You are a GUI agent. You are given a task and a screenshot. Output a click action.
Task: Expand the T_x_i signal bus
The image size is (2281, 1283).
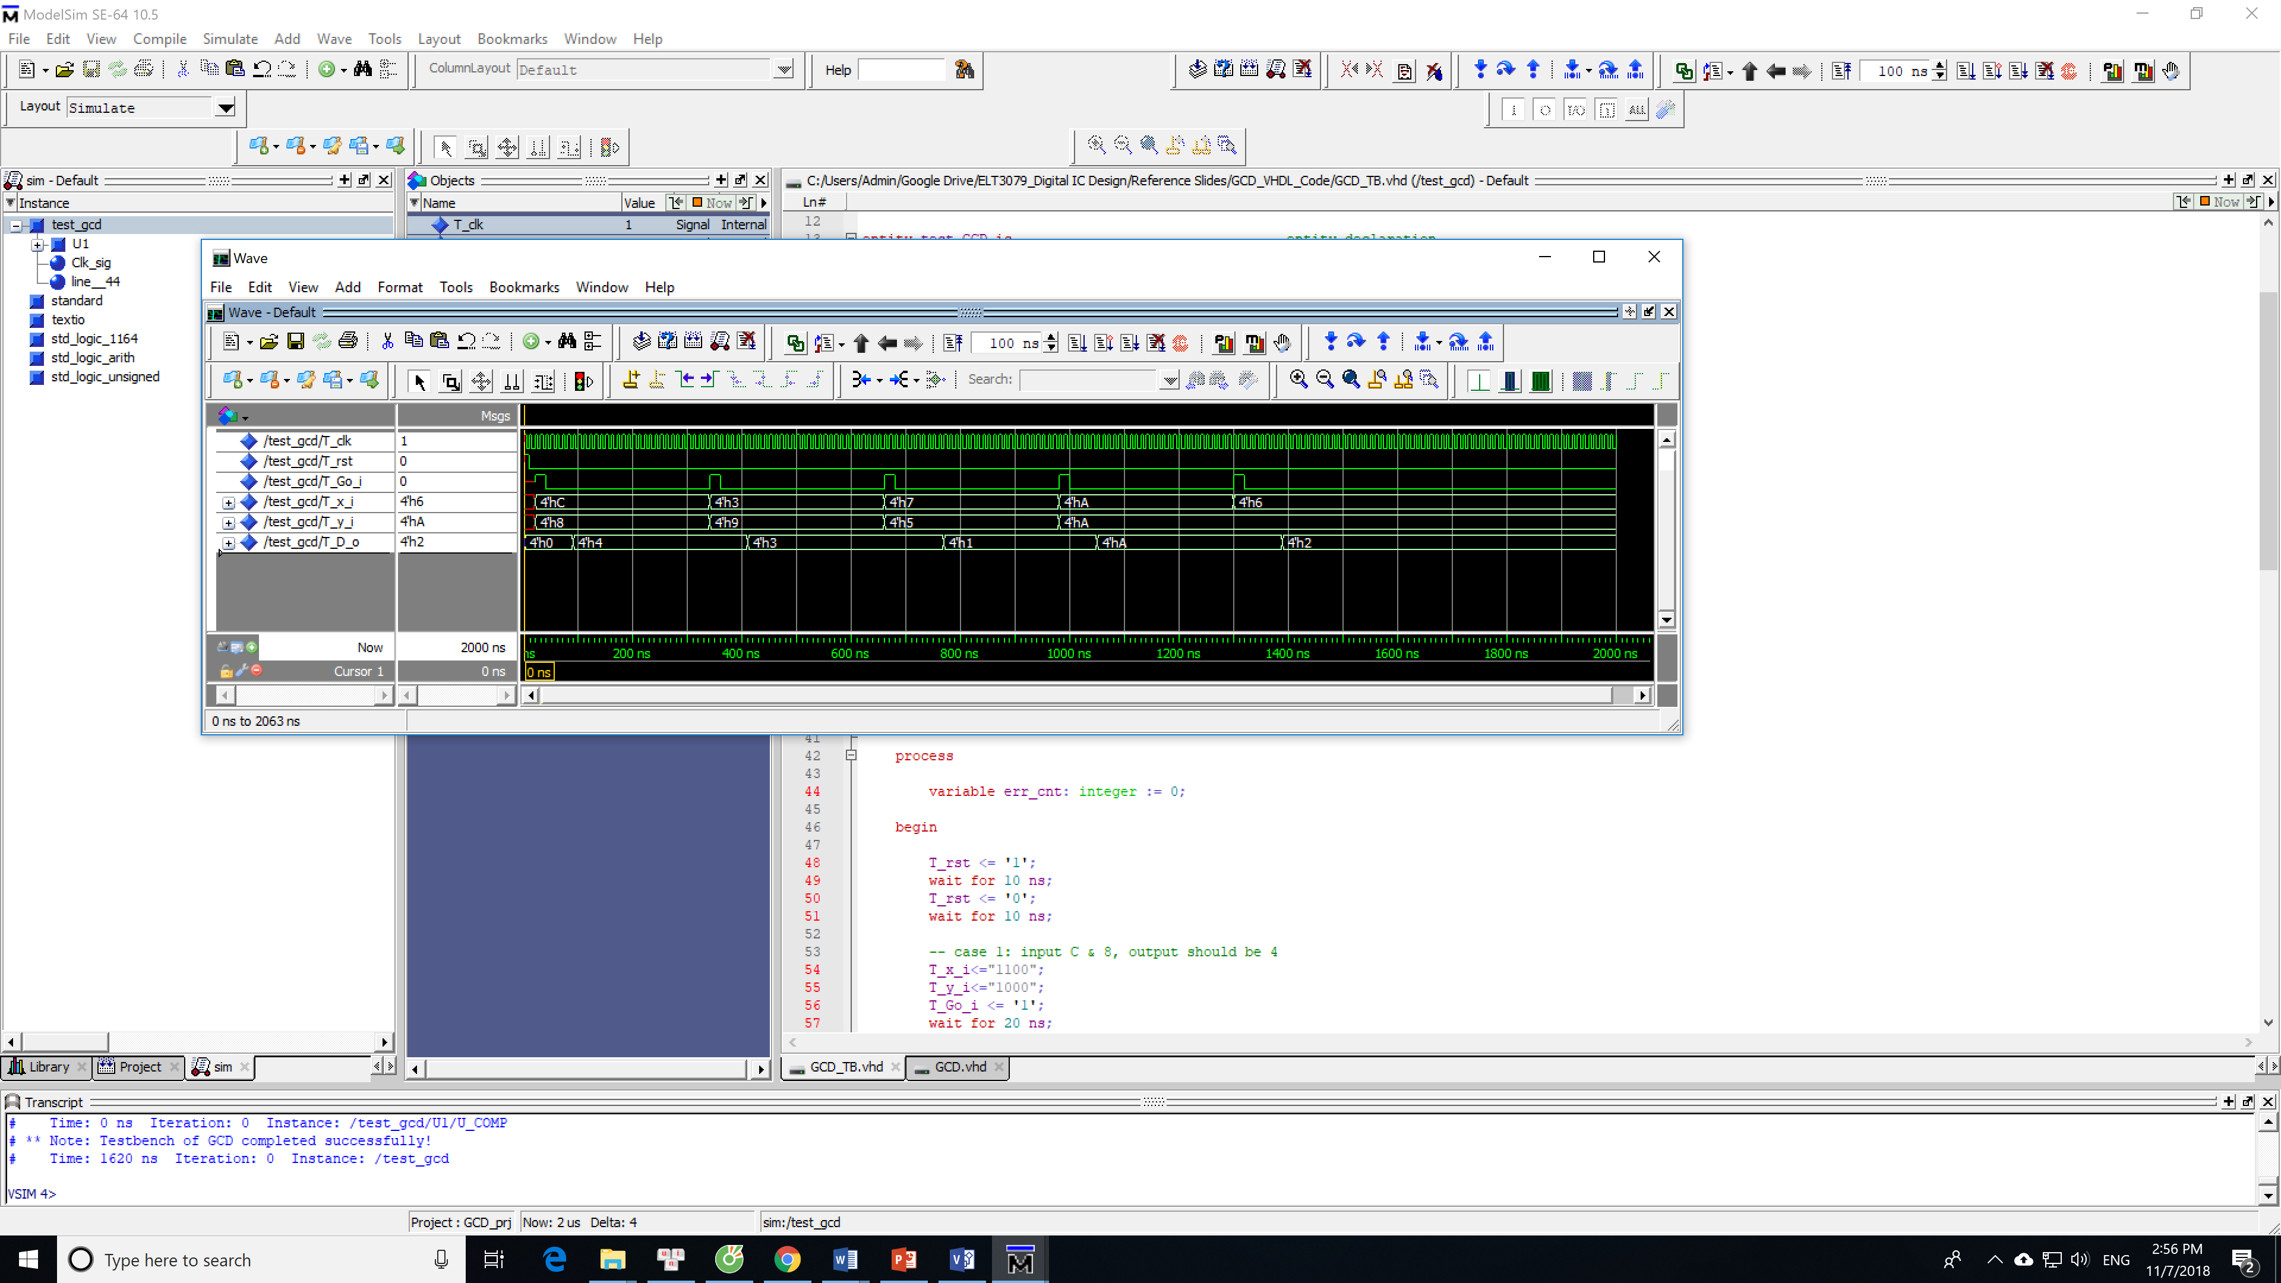229,502
